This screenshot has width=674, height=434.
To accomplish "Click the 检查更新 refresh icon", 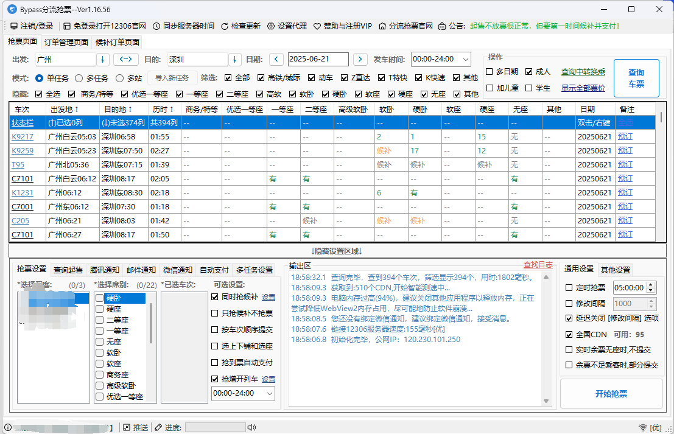I will (225, 26).
